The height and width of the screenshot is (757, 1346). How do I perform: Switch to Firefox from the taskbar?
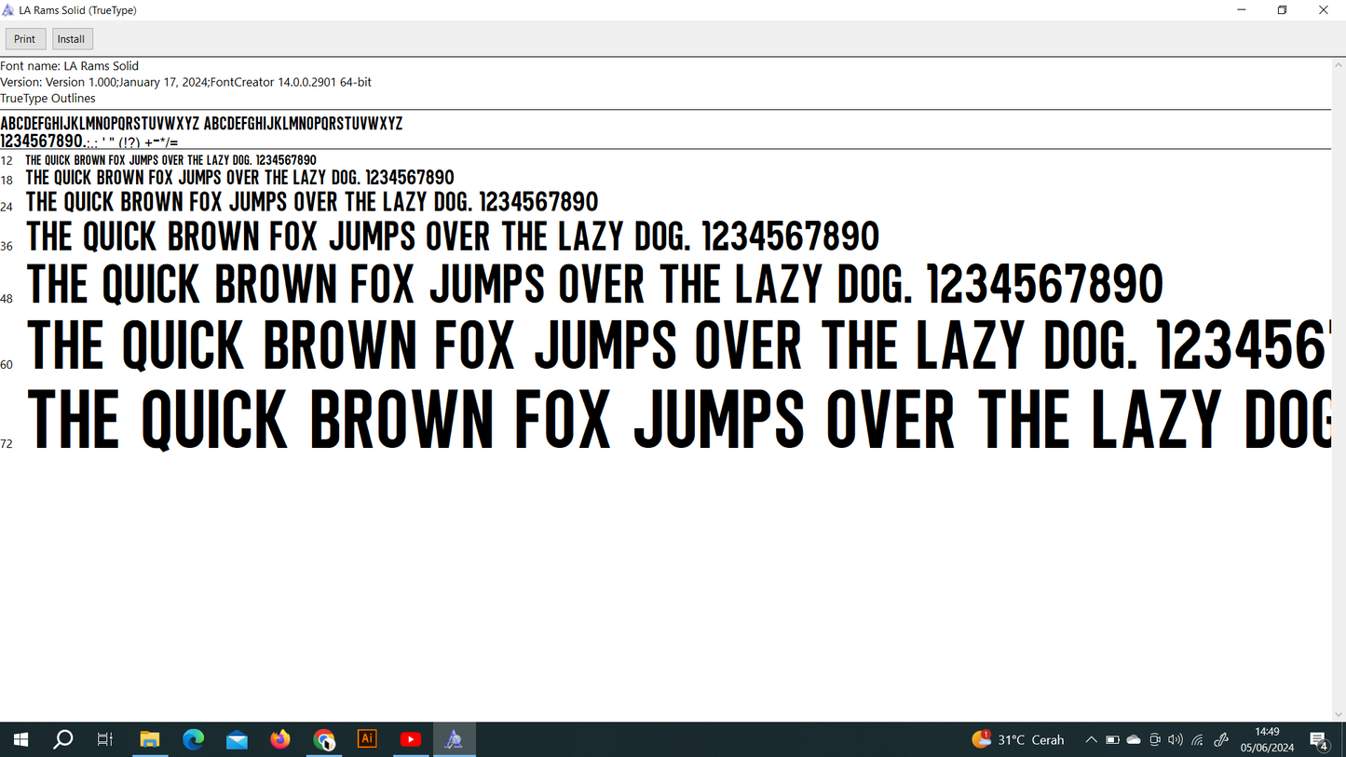point(280,739)
